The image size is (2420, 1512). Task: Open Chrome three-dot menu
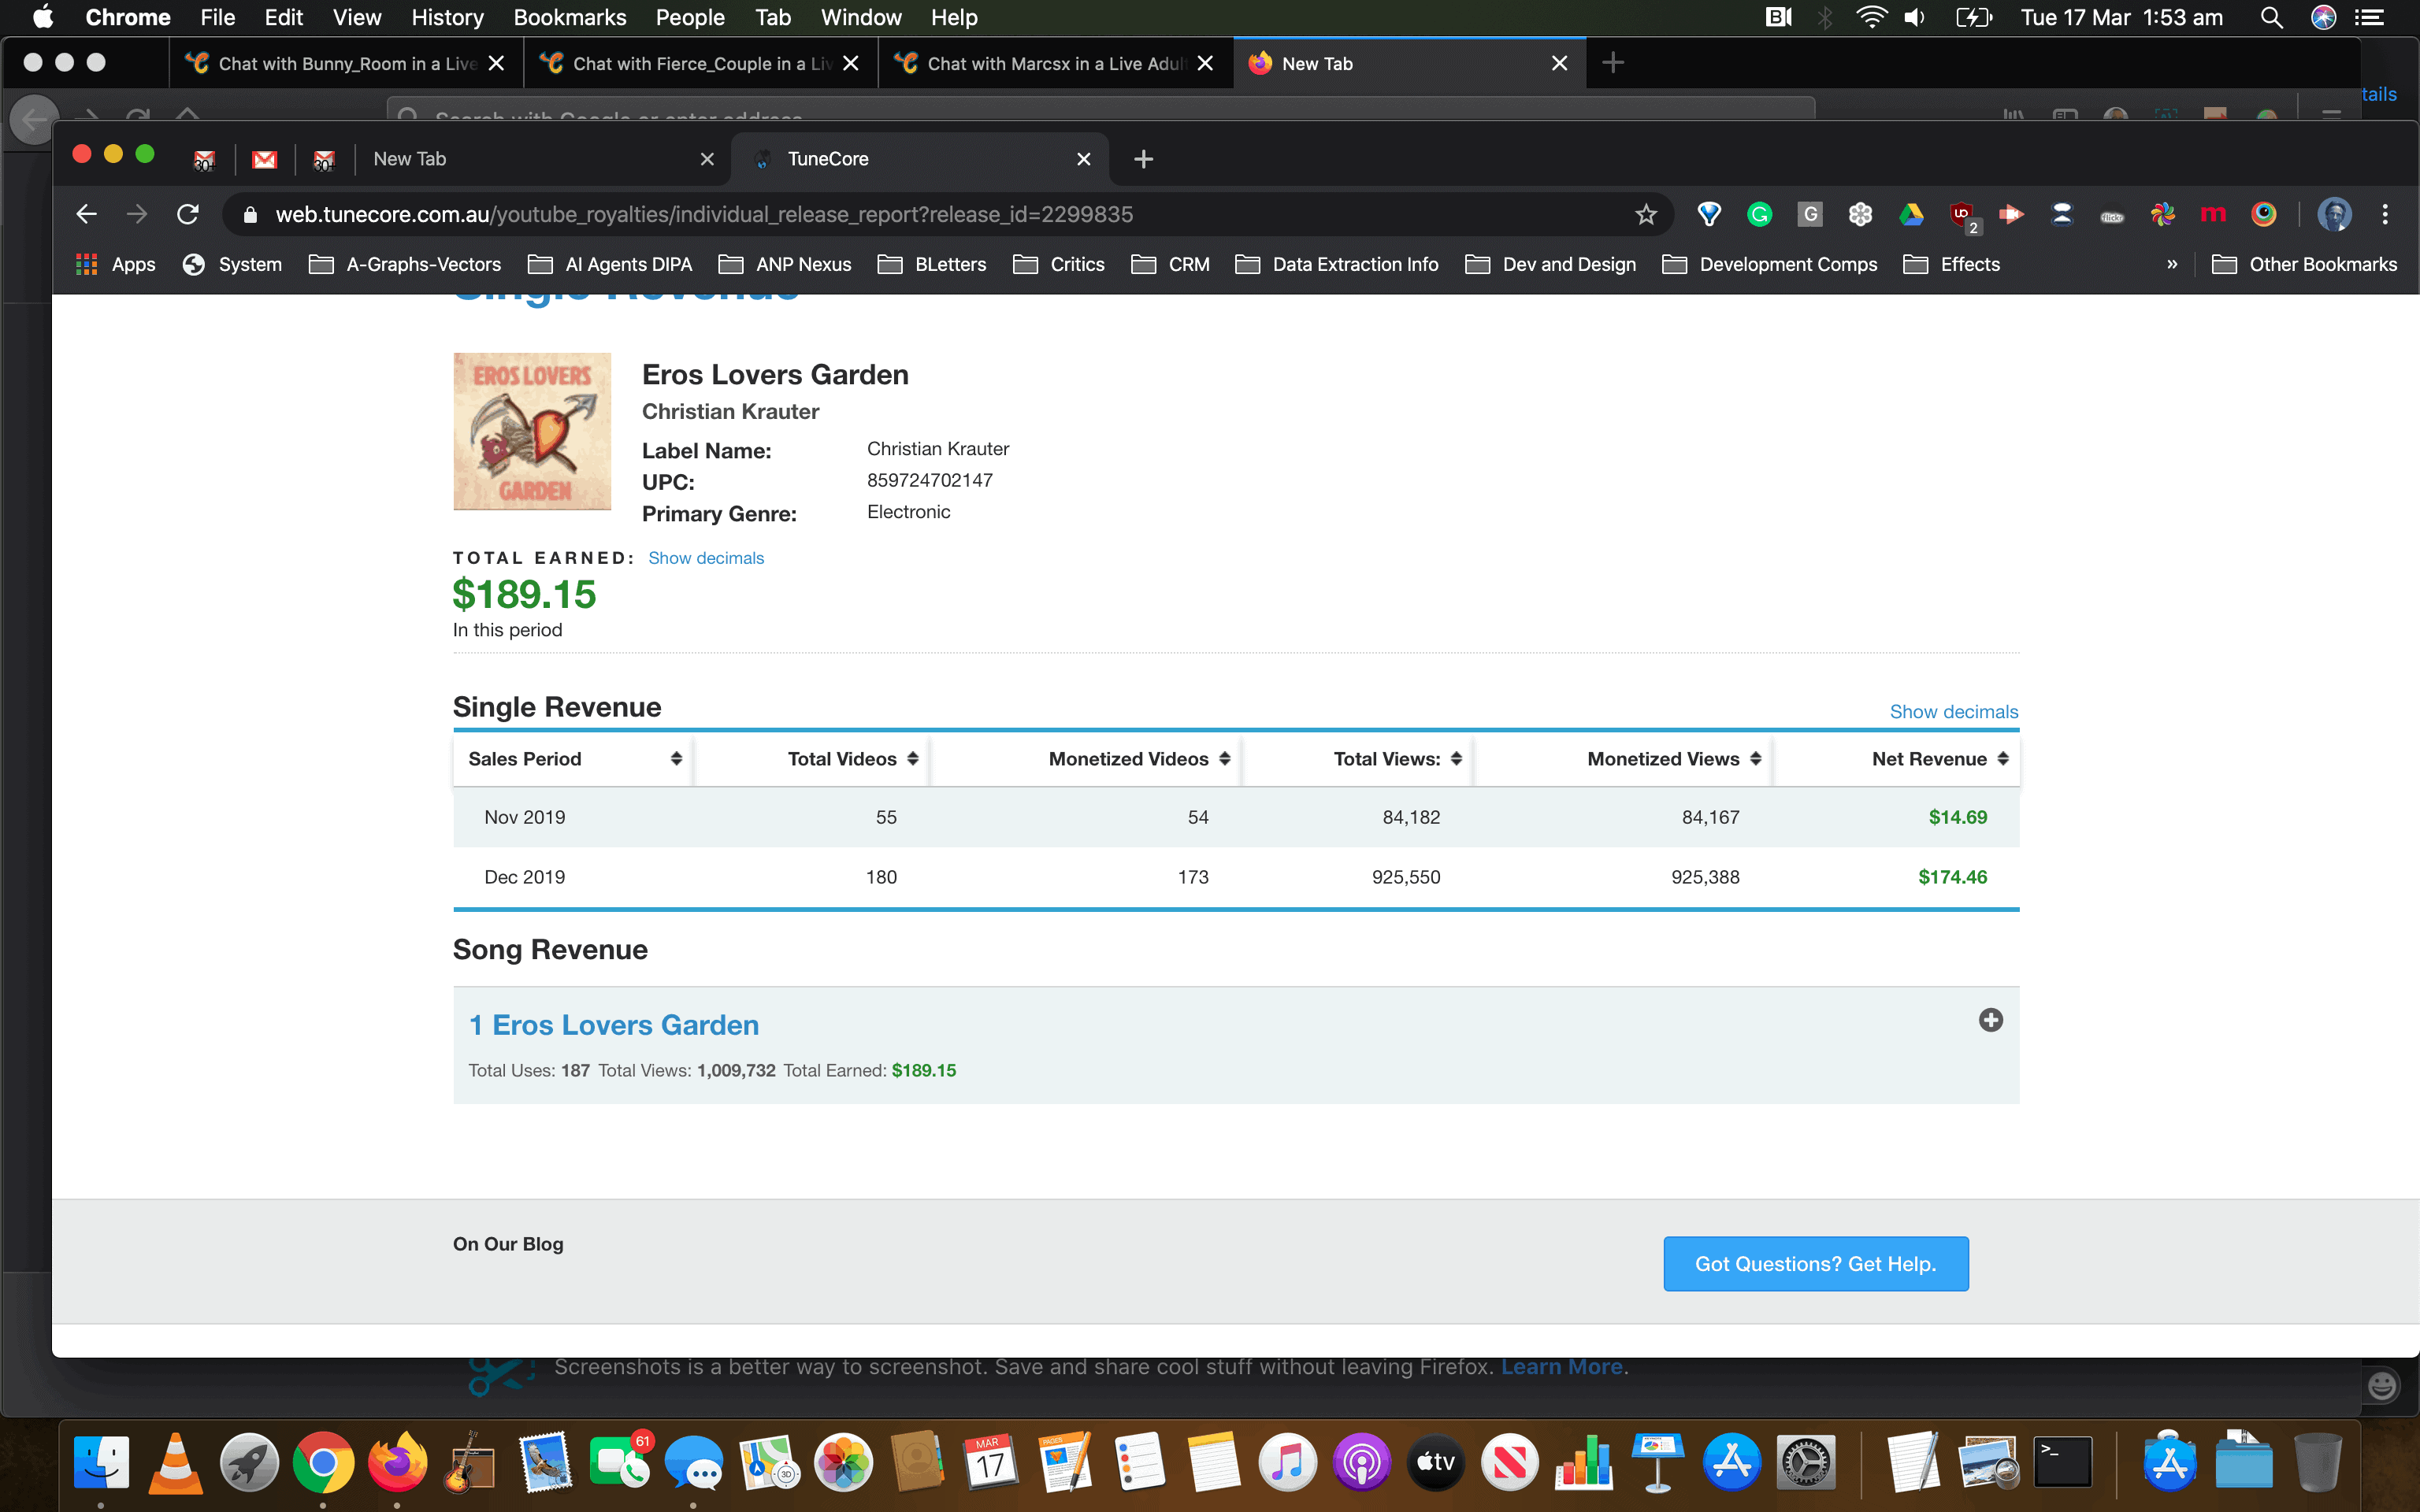coord(2385,214)
